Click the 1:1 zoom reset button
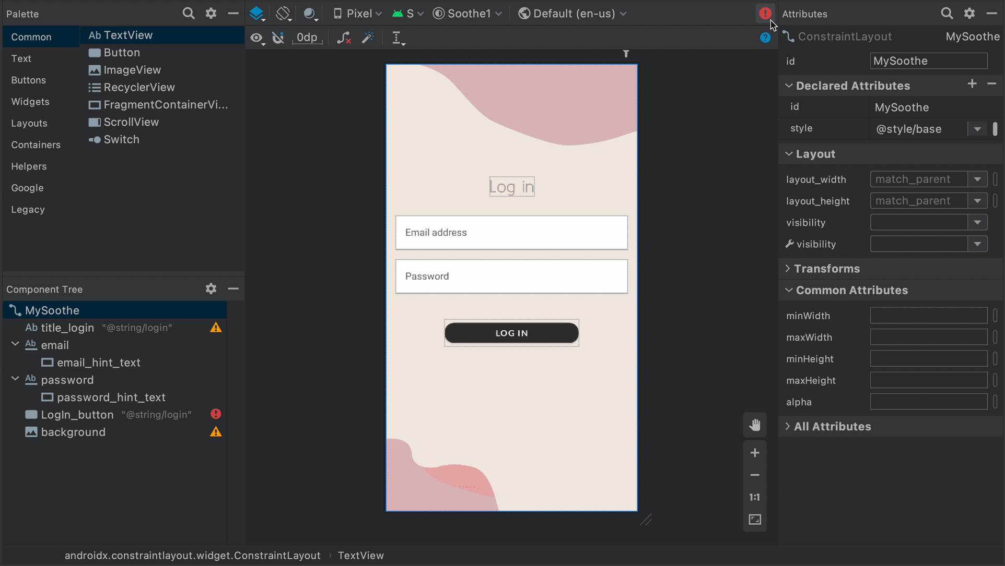This screenshot has height=566, width=1005. click(755, 497)
